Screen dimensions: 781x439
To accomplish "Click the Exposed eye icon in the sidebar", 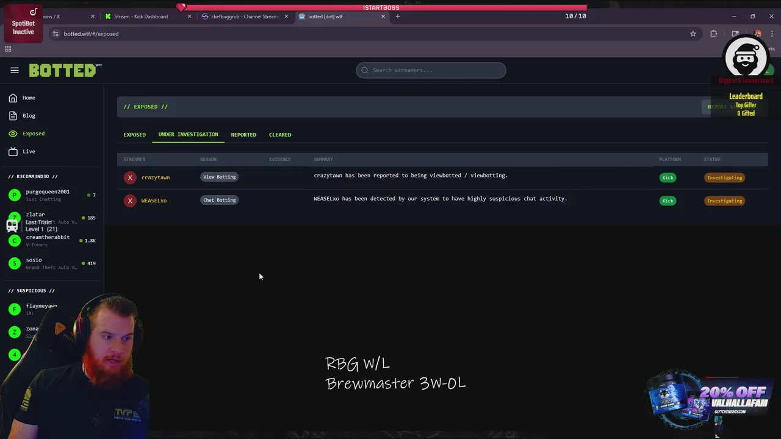I will (13, 134).
